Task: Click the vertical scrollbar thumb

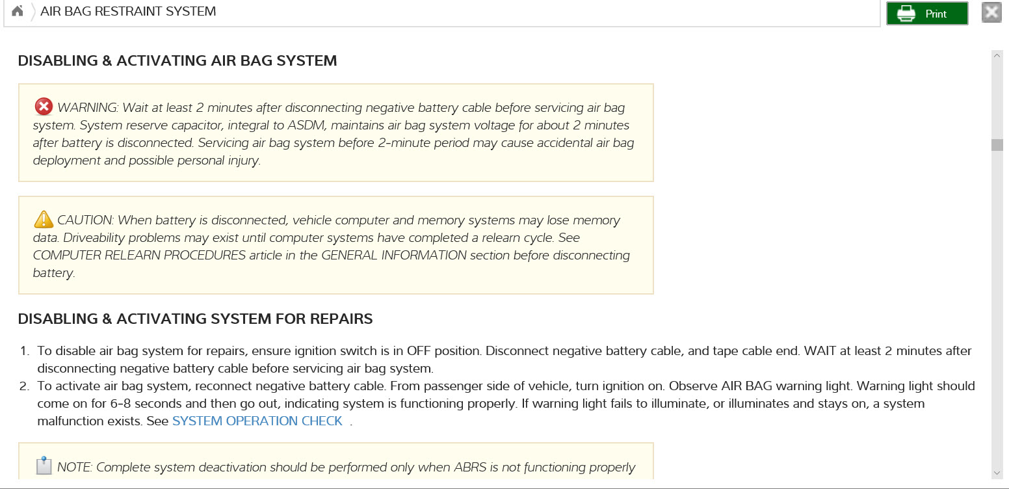Action: click(997, 144)
